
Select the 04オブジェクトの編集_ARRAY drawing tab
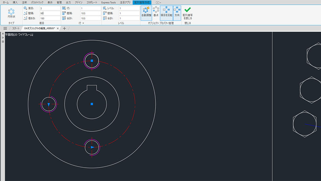pyautogui.click(x=40, y=28)
